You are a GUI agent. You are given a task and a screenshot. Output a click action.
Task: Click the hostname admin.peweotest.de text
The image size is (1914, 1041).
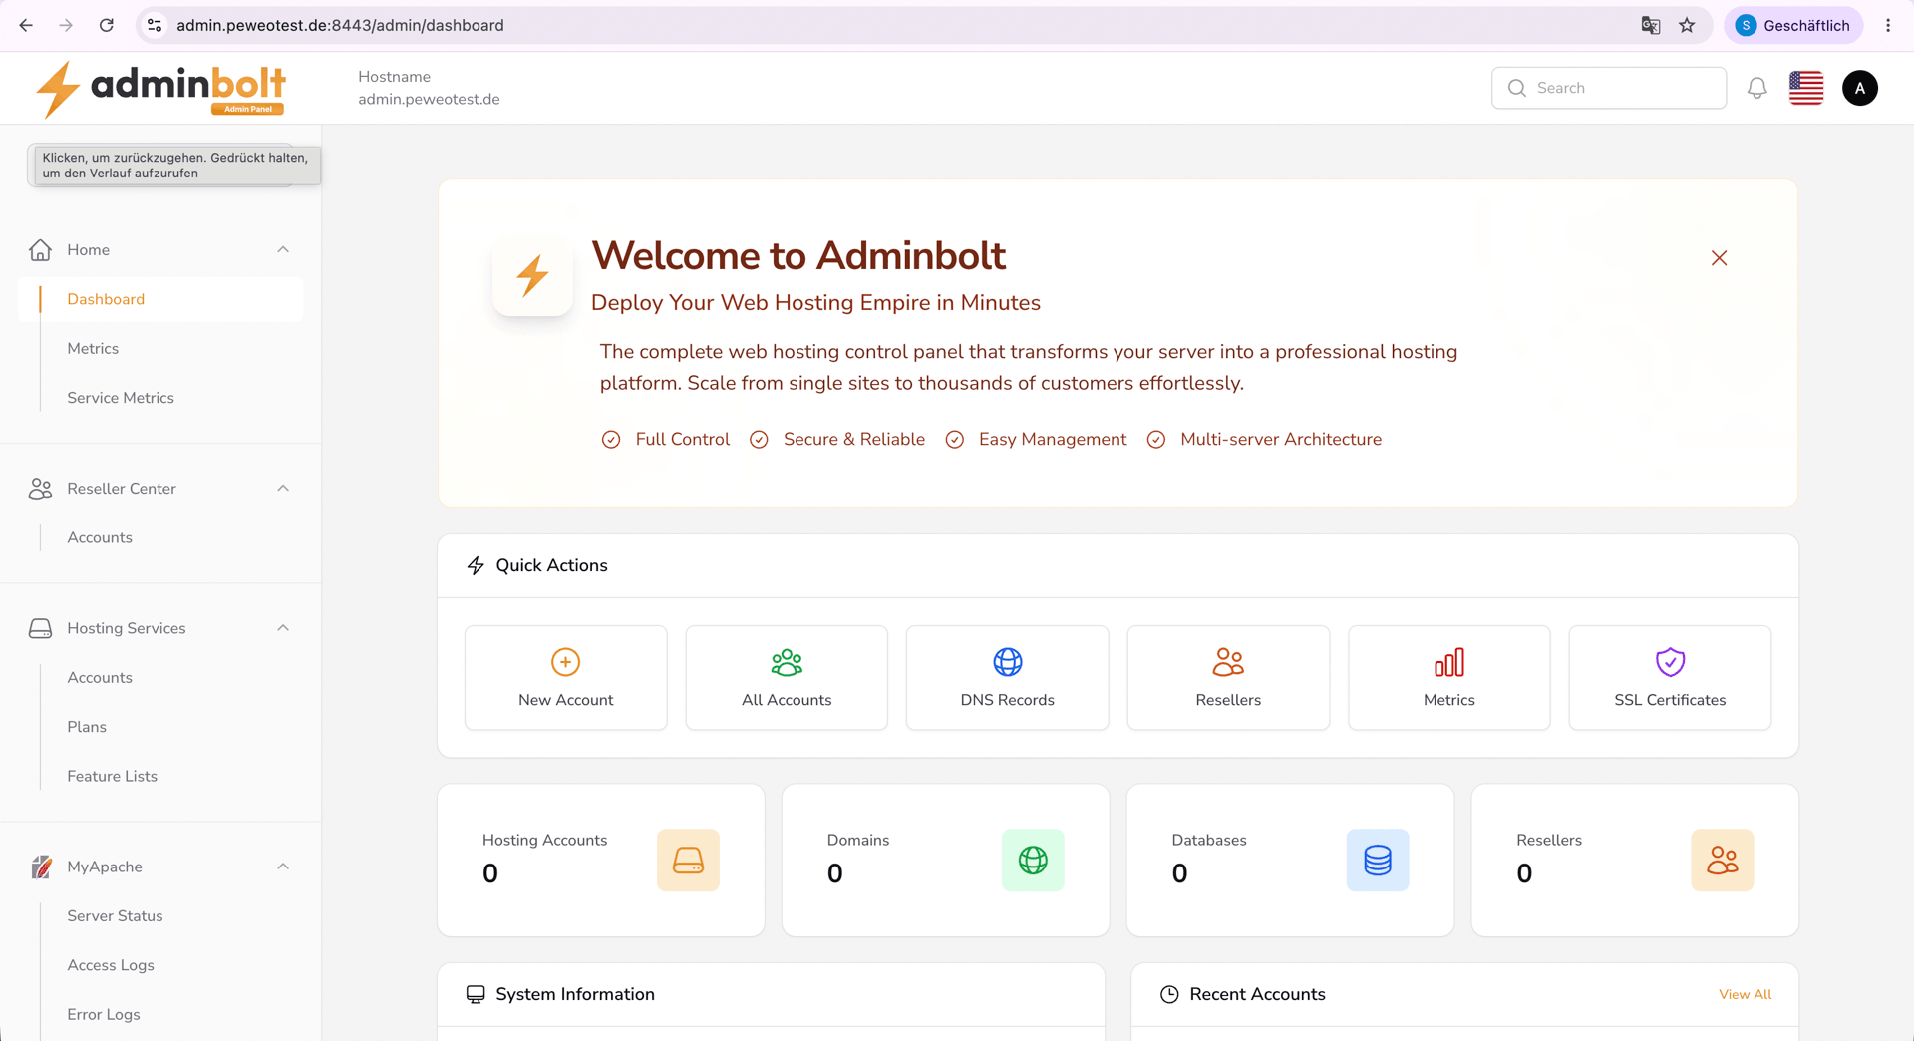[x=429, y=99]
